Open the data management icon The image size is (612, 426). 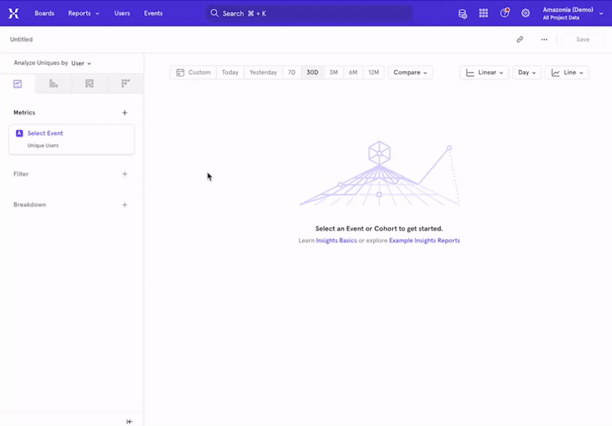click(463, 13)
